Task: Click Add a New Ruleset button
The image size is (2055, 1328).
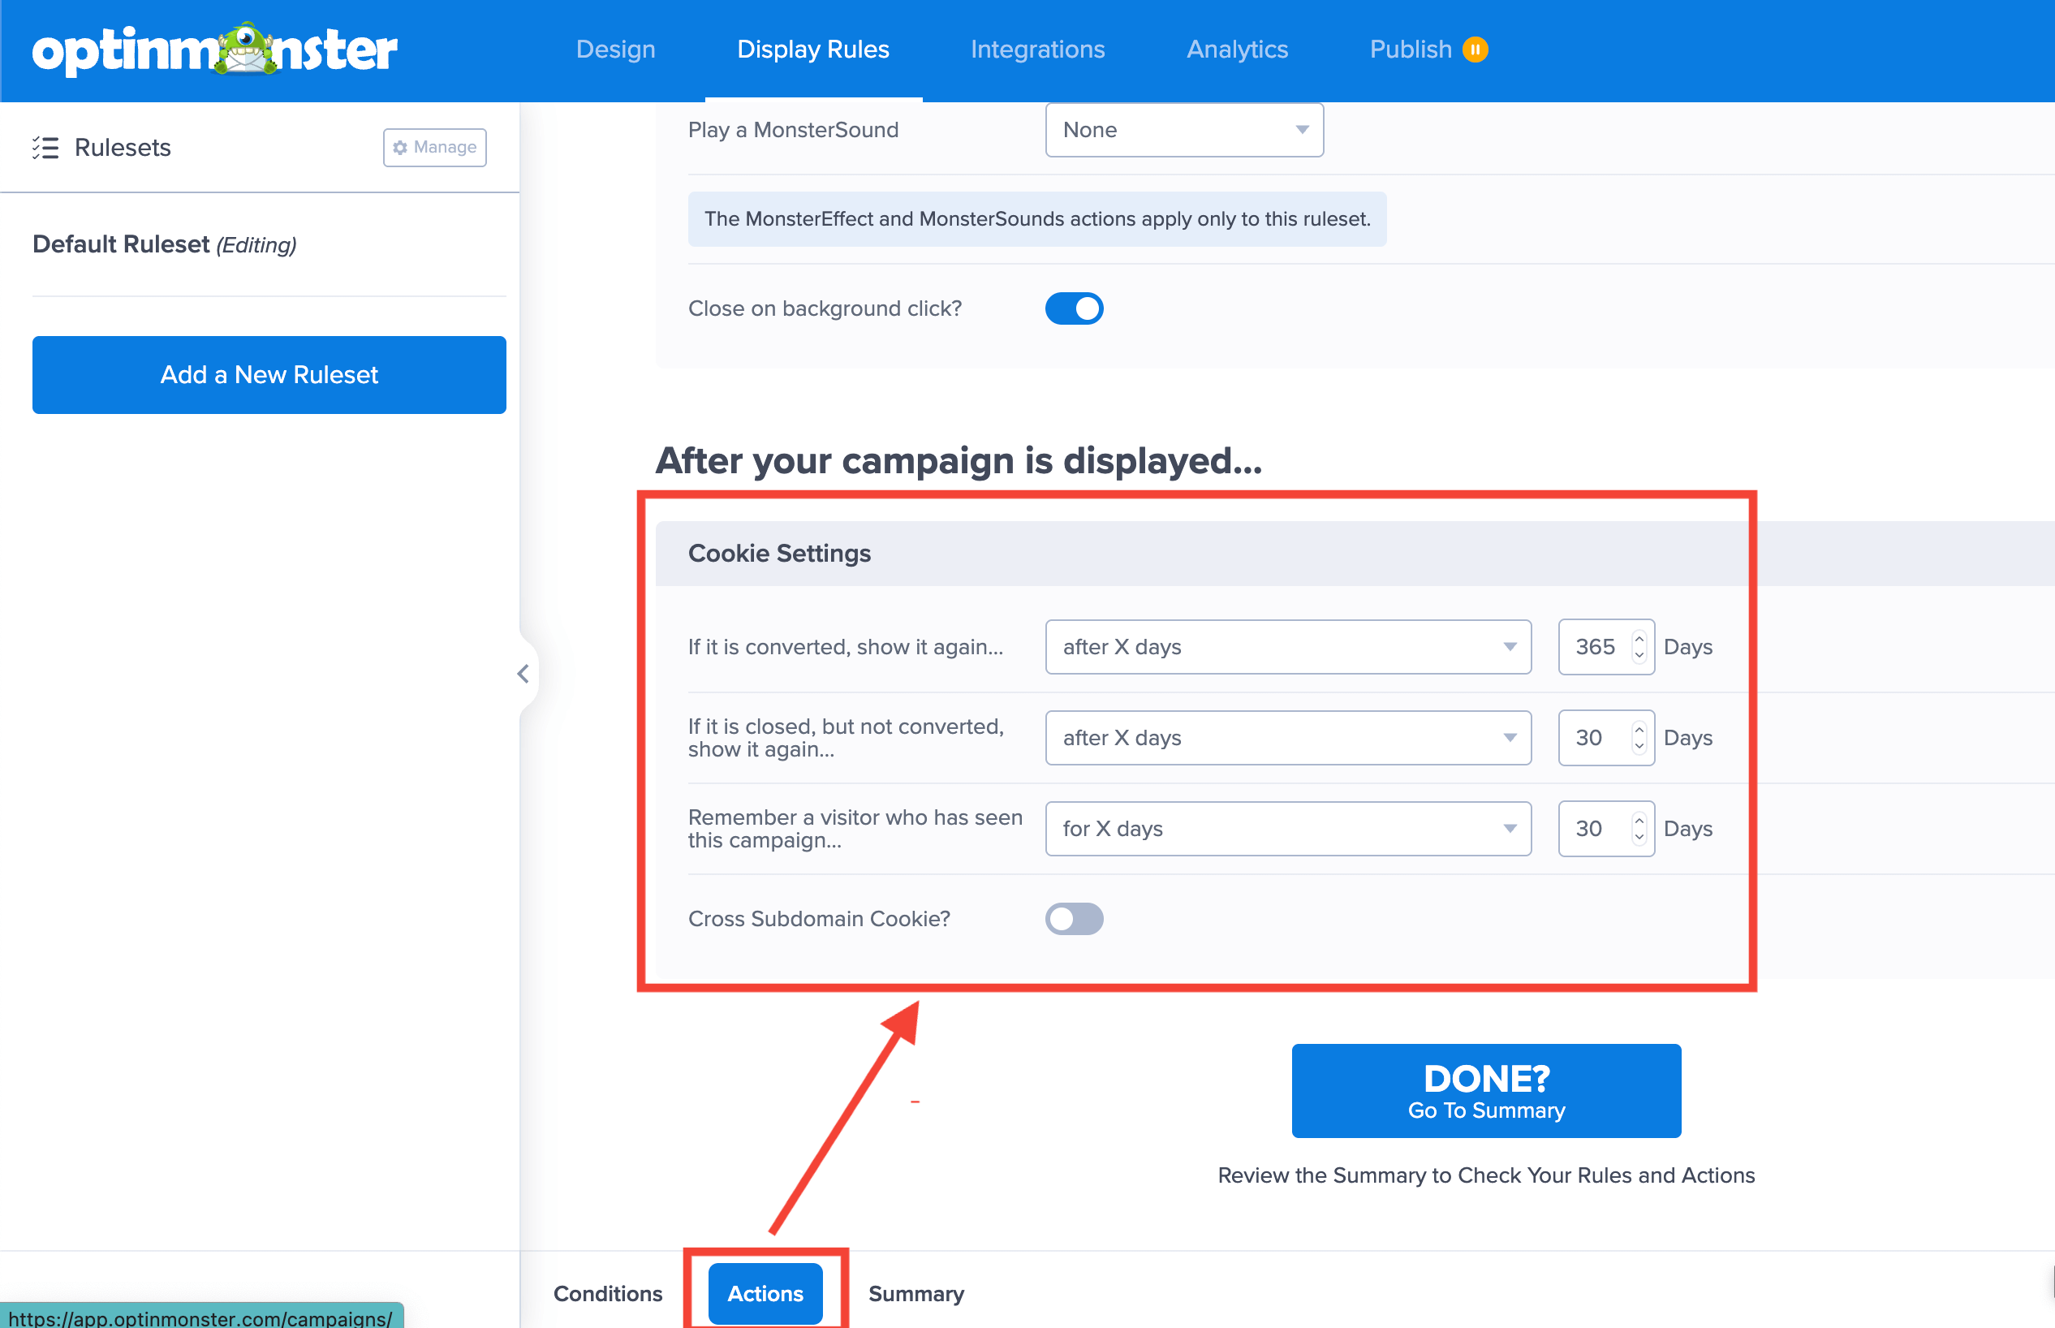Action: coord(269,374)
